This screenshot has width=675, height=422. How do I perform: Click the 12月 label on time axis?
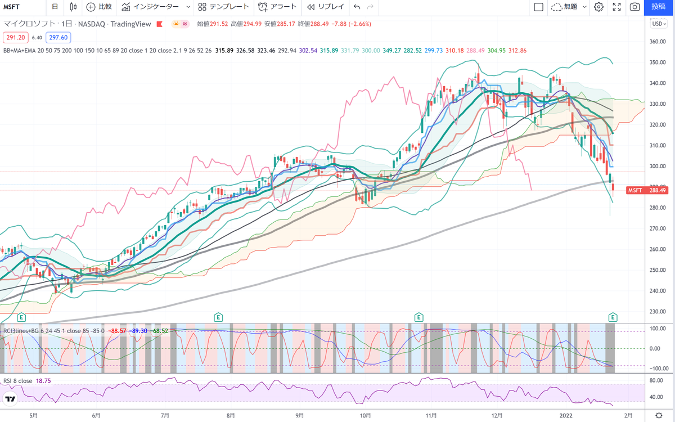click(497, 415)
